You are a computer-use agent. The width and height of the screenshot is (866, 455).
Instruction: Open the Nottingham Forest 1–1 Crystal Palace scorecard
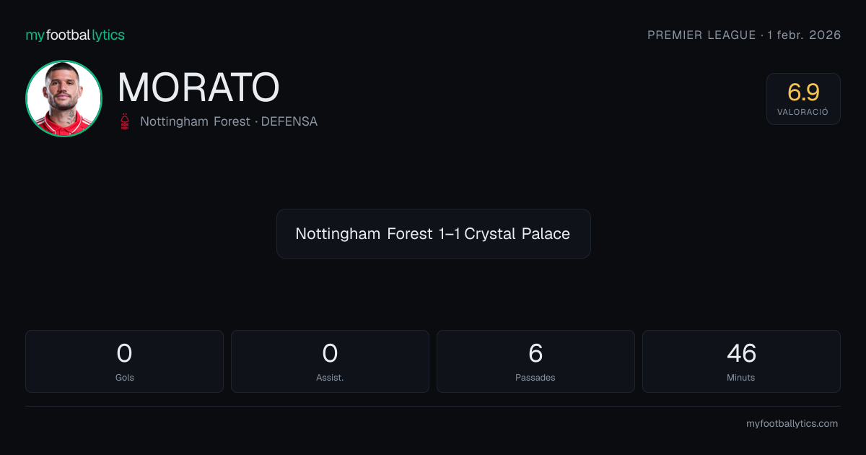(x=433, y=234)
